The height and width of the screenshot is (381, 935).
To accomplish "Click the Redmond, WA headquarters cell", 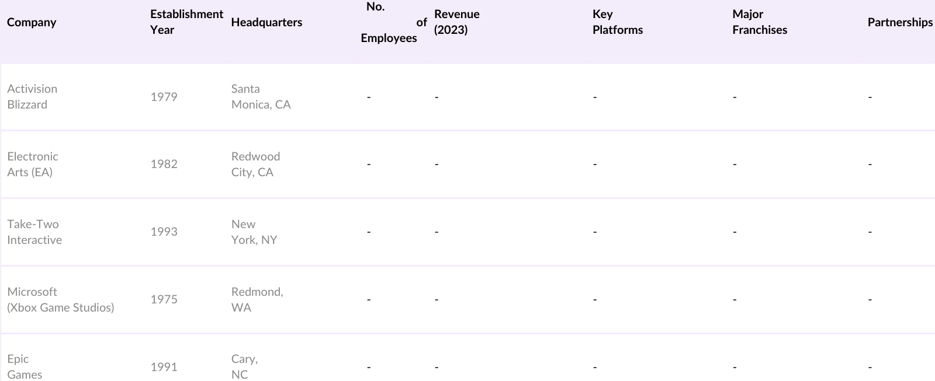I will pyautogui.click(x=257, y=300).
